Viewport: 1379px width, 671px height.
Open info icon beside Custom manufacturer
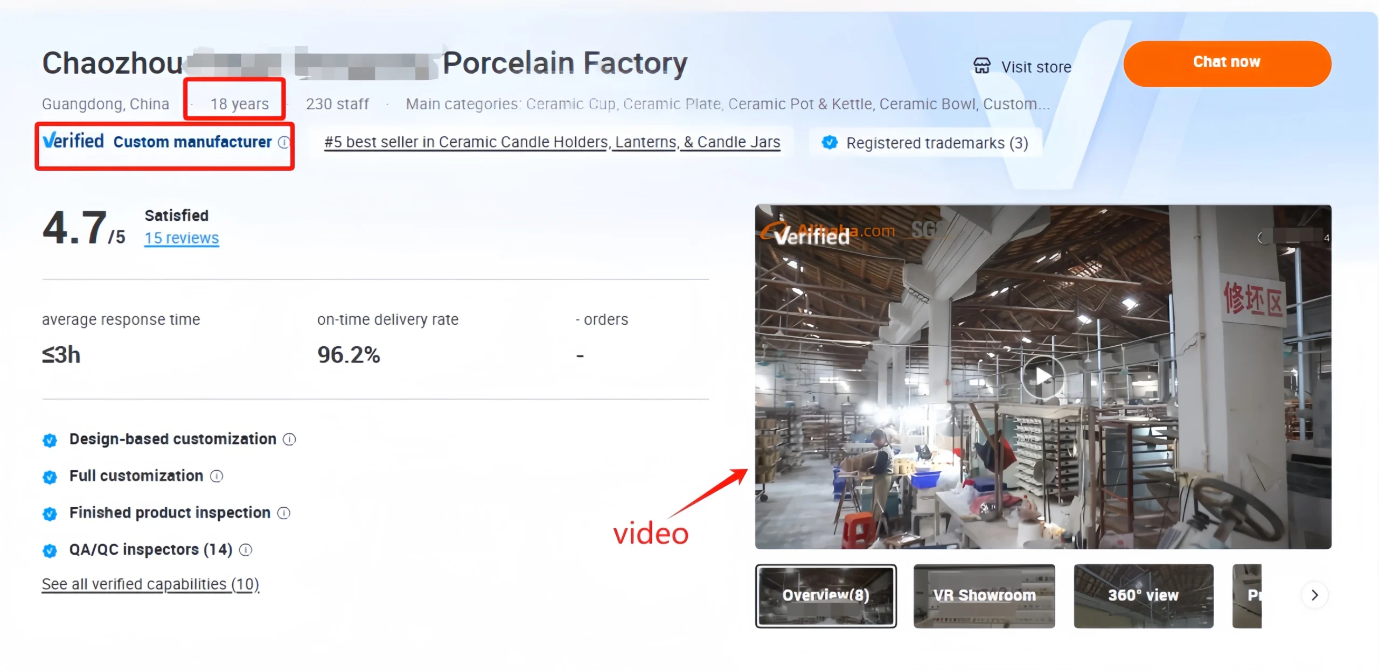point(284,142)
